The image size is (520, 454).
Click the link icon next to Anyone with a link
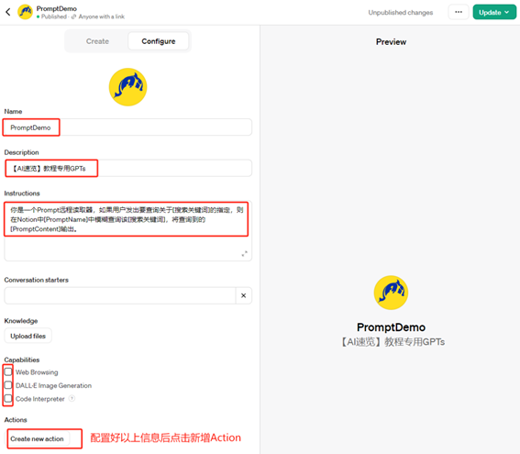[73, 17]
